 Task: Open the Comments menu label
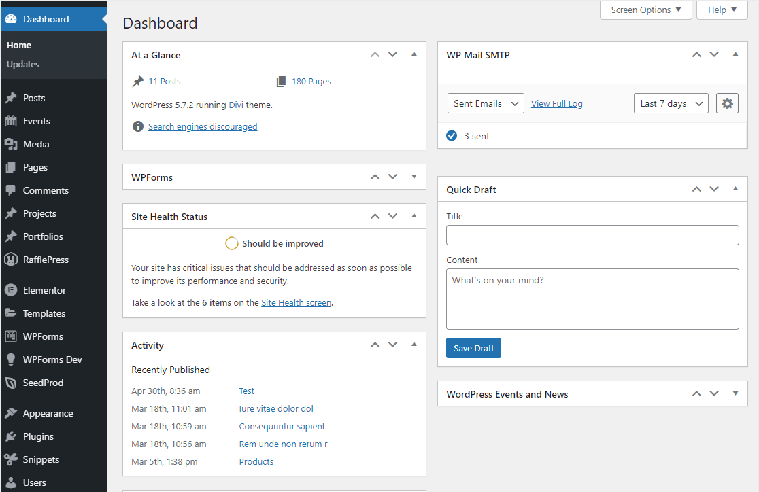46,190
